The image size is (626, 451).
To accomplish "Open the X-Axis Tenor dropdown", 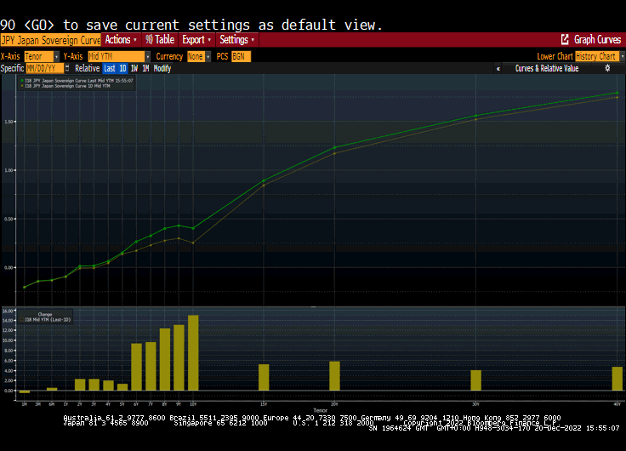I will pyautogui.click(x=41, y=56).
